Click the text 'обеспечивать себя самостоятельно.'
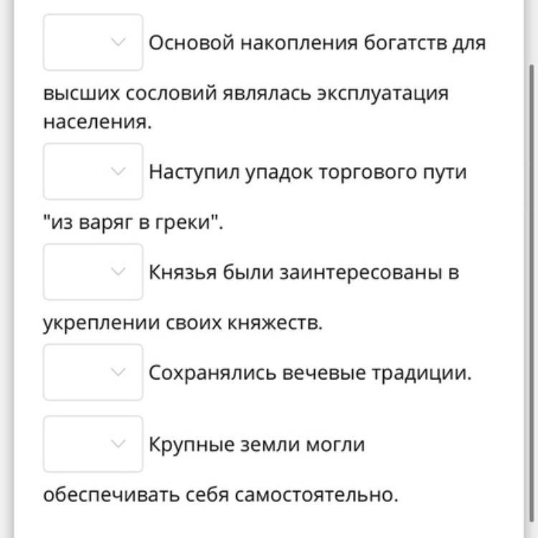538x538 pixels. 220,496
